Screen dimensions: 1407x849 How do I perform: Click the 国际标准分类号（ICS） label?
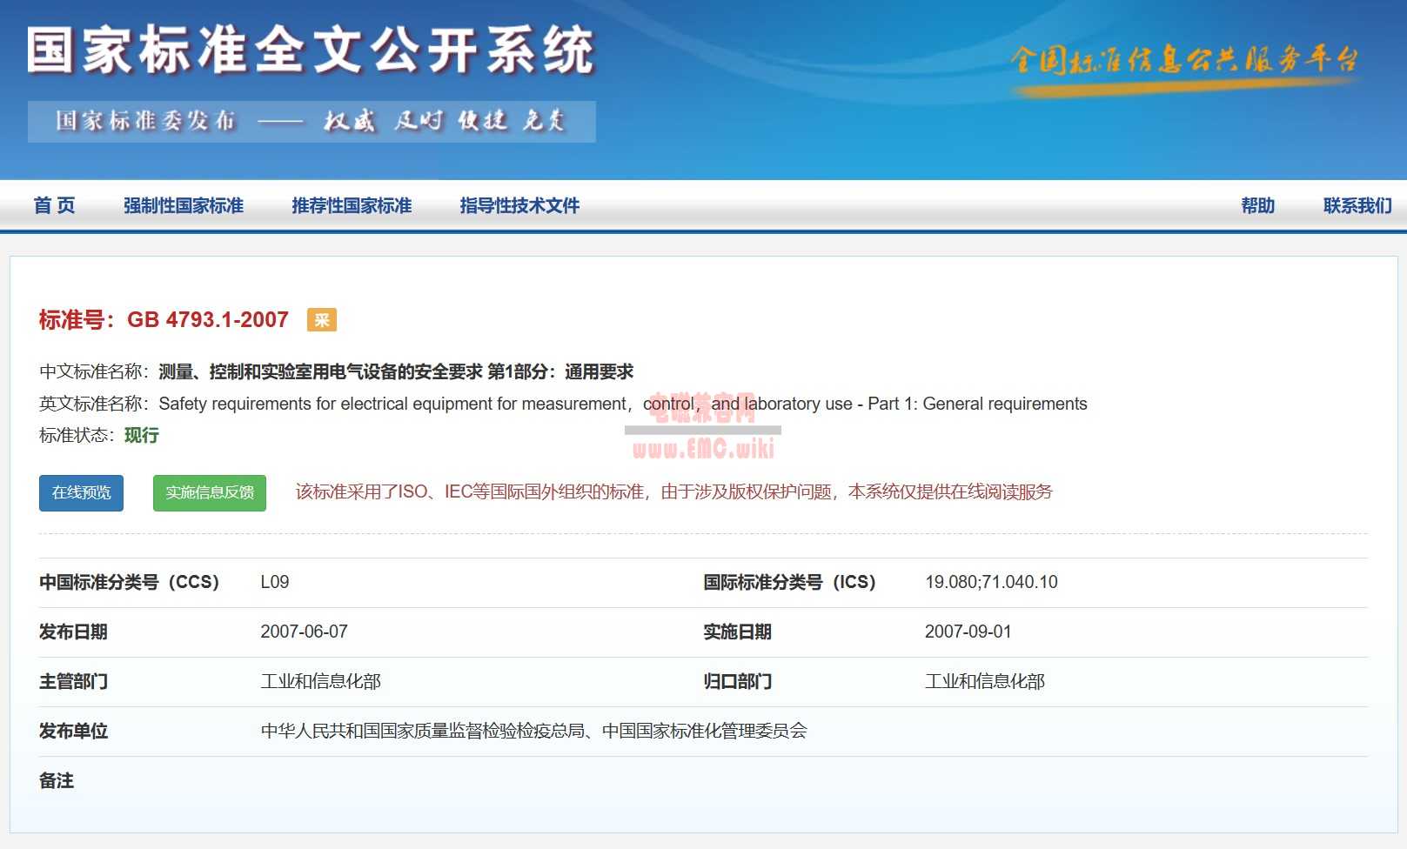789,582
